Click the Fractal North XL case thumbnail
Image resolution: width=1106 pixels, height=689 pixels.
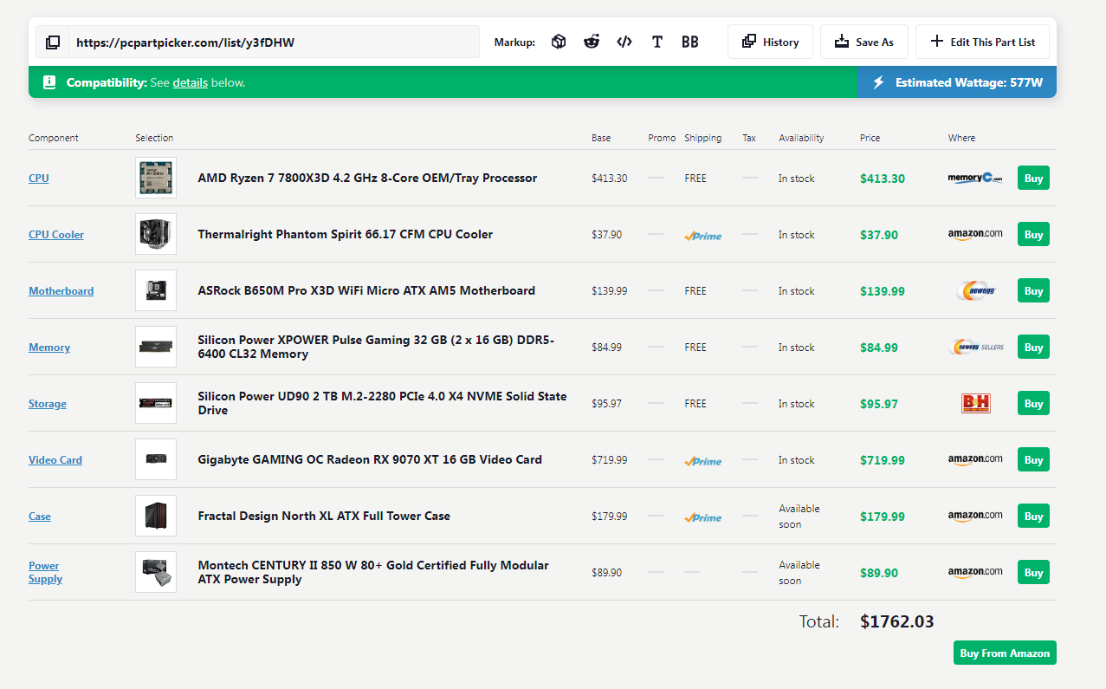(156, 516)
